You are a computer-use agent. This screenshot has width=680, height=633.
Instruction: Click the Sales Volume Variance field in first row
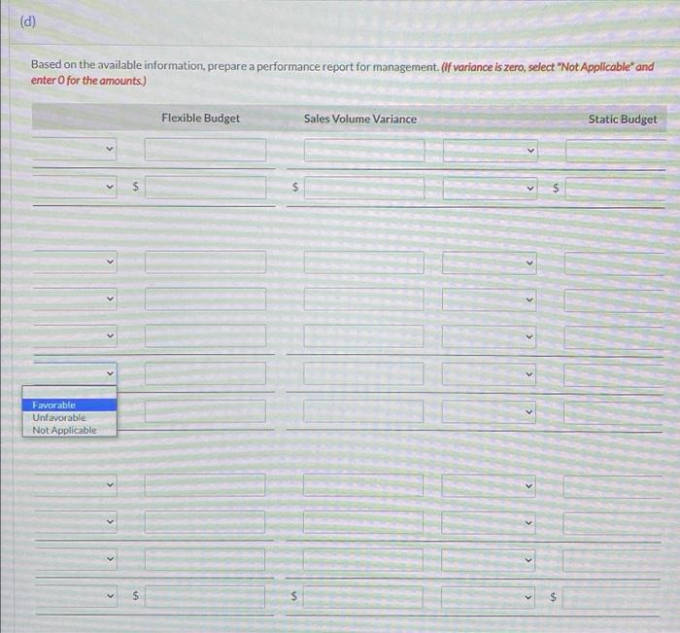[364, 150]
